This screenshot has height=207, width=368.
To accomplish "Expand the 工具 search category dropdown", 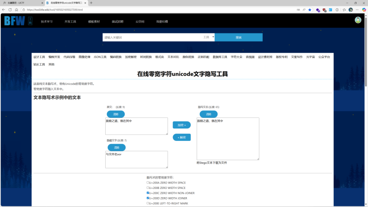I will (209, 37).
